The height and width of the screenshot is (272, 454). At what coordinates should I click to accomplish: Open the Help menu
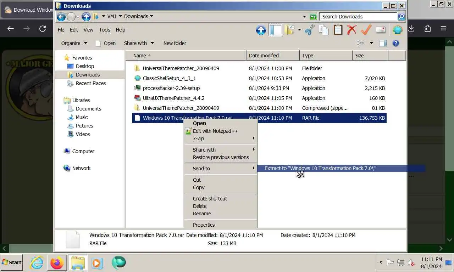(x=121, y=30)
